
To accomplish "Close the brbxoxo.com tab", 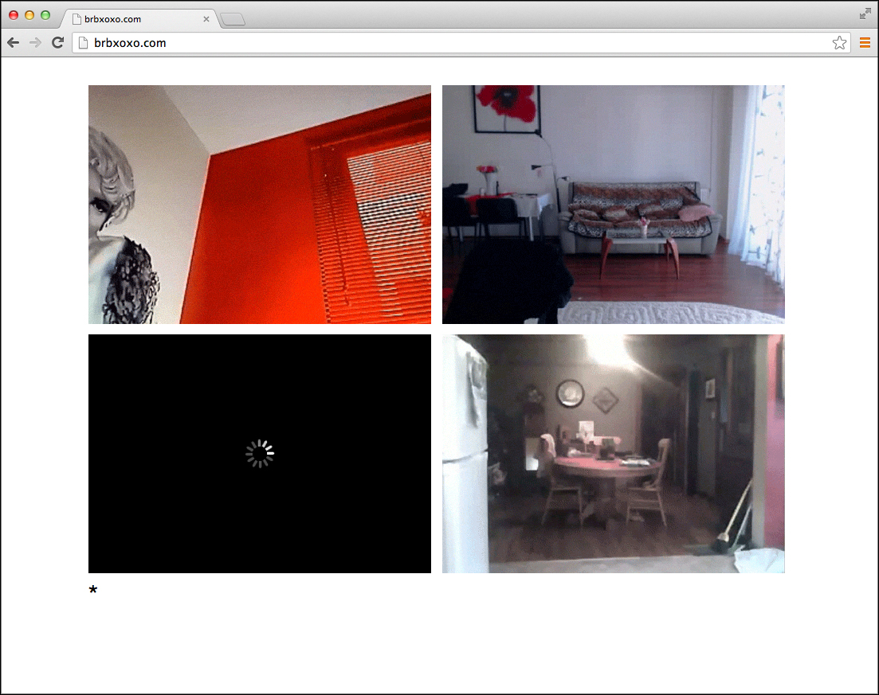I will (206, 19).
